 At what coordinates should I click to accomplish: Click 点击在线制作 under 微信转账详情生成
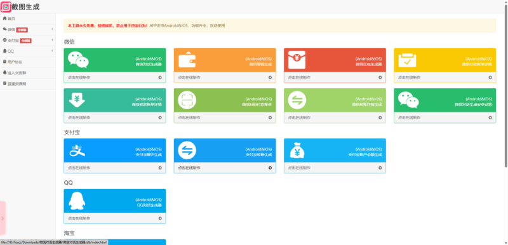coord(299,118)
